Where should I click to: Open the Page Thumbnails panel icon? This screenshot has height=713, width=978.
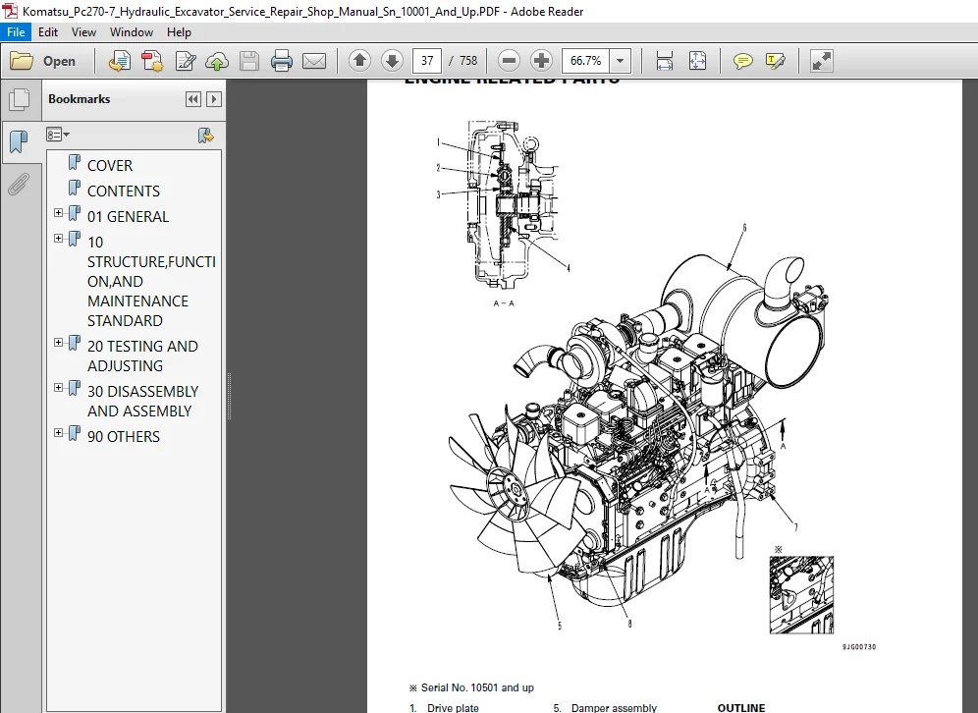click(20, 100)
